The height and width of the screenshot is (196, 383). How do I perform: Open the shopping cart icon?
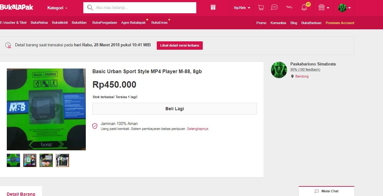261,7
